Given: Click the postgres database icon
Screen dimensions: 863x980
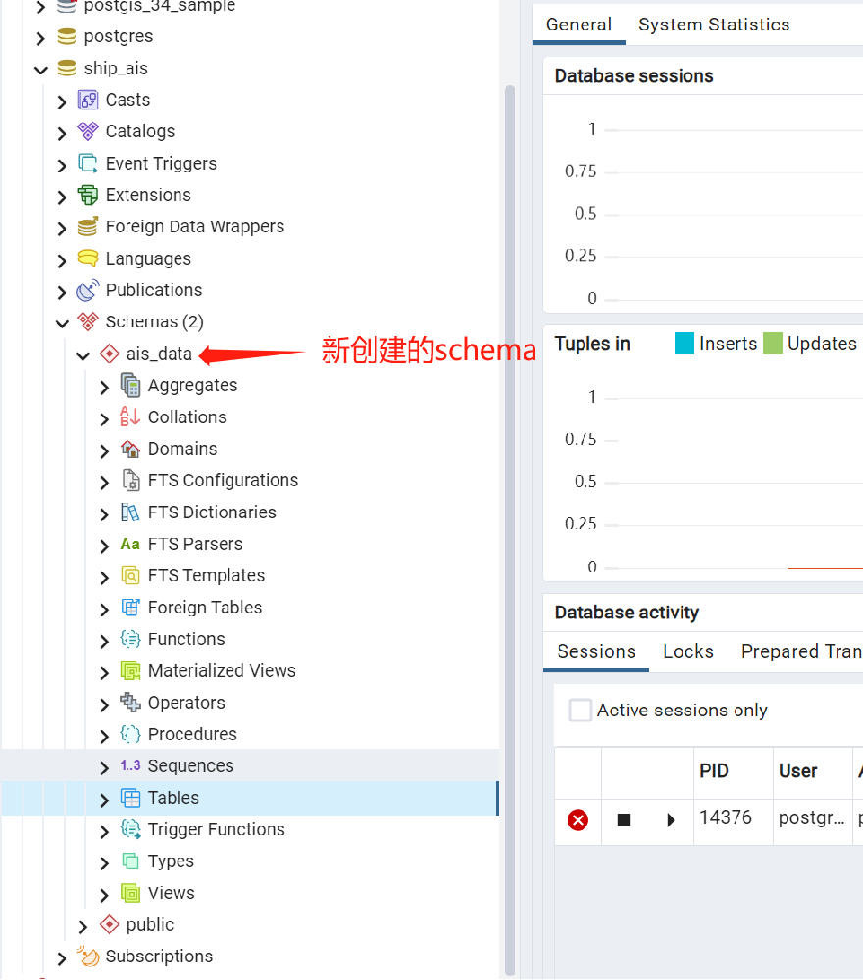Looking at the screenshot, I should (x=67, y=36).
